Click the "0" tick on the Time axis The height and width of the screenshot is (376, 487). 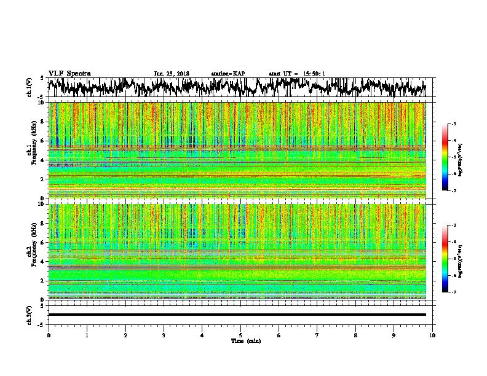(49, 335)
